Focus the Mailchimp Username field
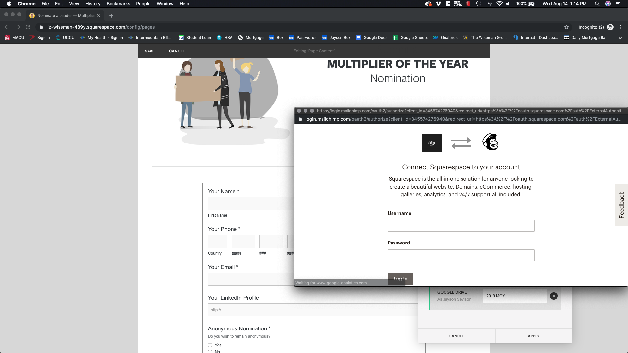The height and width of the screenshot is (353, 628). pos(461,226)
